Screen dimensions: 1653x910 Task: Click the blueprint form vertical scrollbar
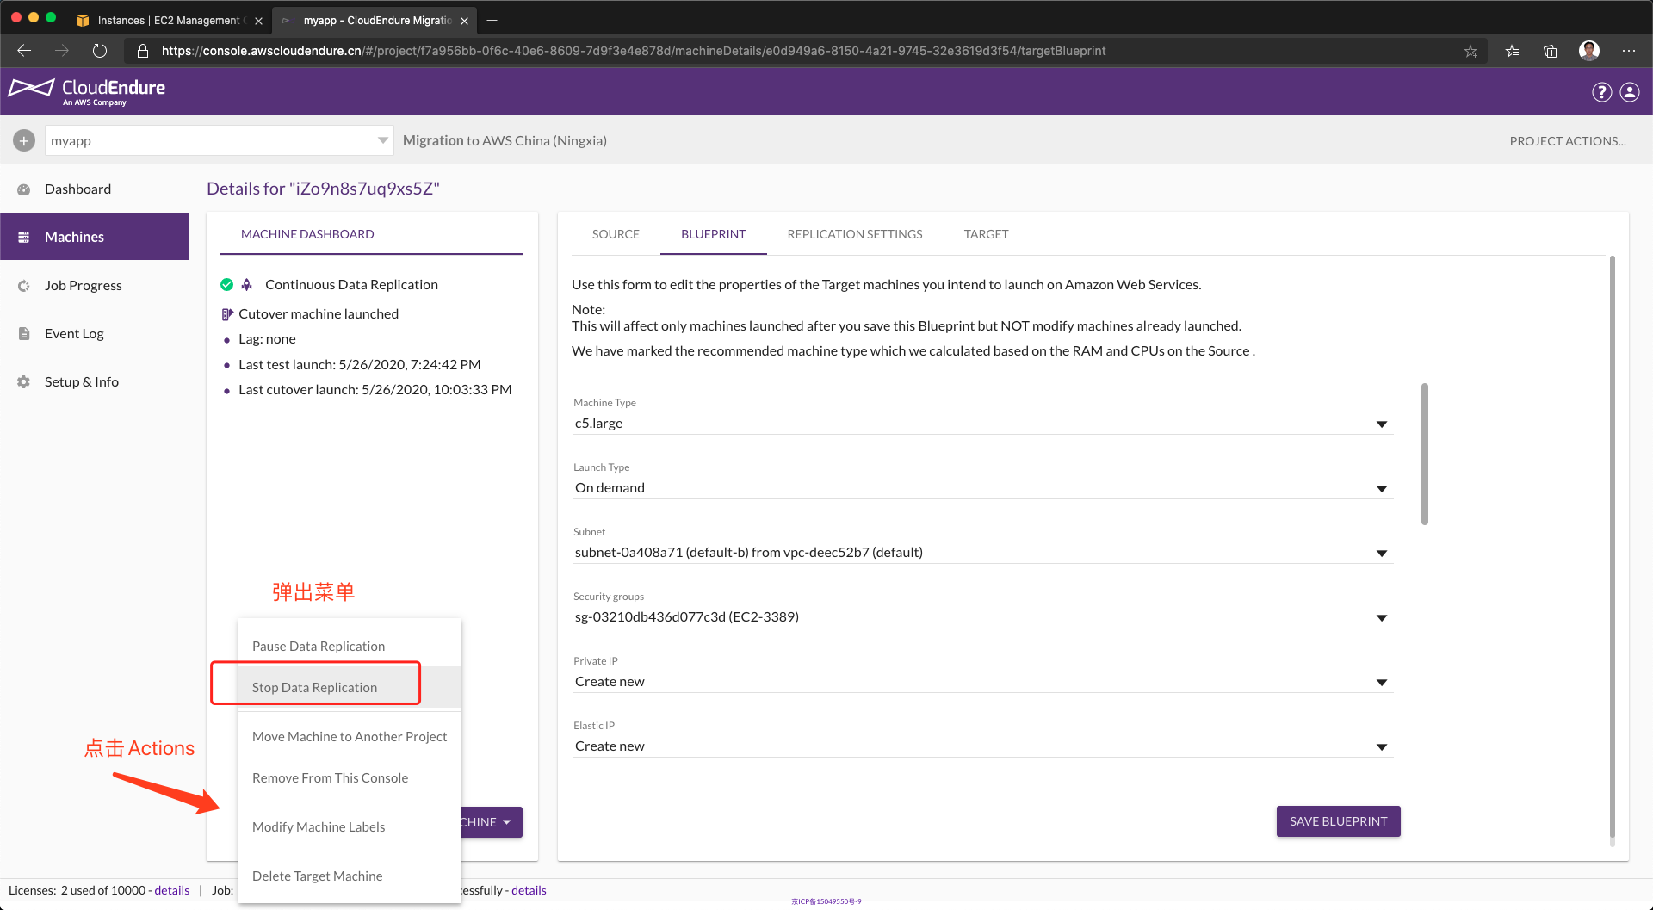point(1424,454)
